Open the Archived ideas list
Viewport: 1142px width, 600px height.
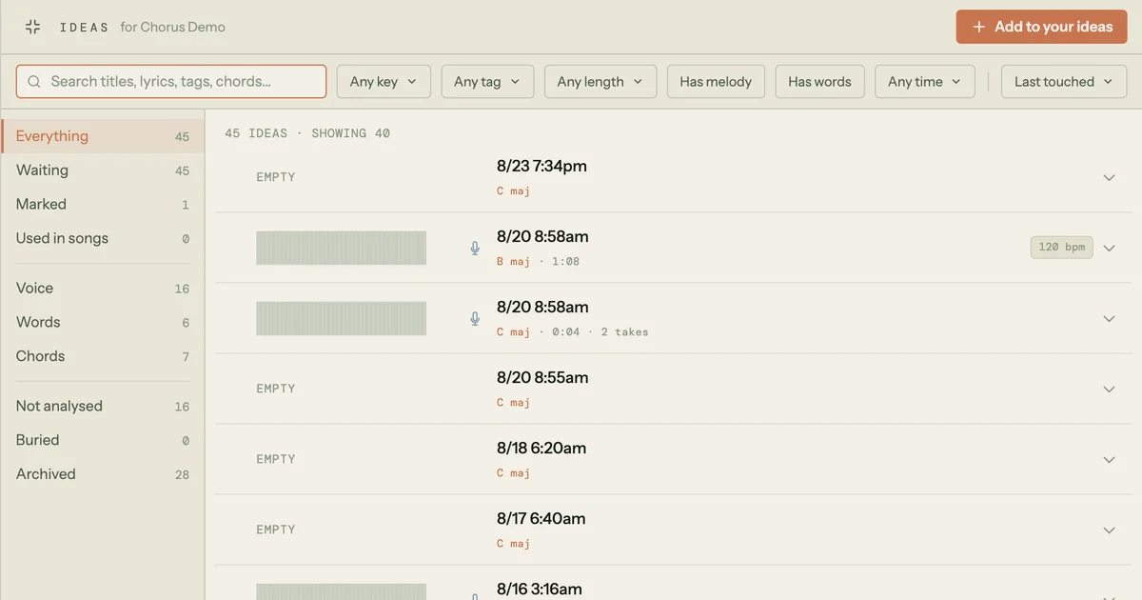pos(102,474)
